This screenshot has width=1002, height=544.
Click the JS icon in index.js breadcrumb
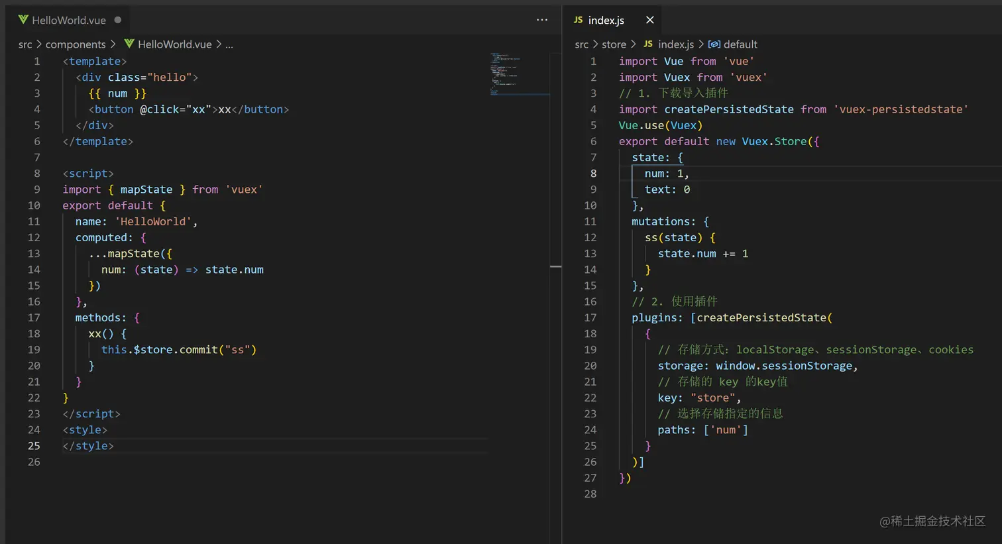click(x=648, y=44)
